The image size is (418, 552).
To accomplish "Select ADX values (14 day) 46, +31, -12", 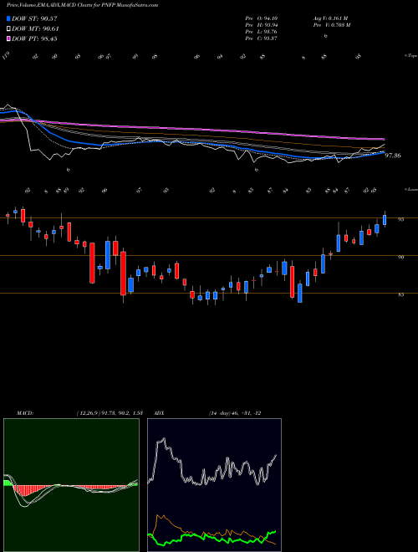I will click(235, 413).
